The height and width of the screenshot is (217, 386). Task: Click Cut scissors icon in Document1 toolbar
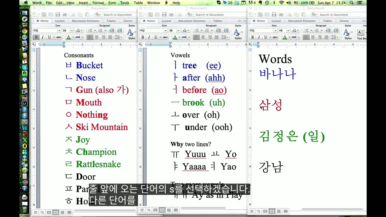pyautogui.click(x=73, y=14)
